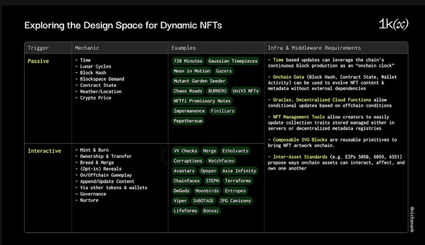425x245 pixels.
Task: Click the Nurture mechanic
Action: [x=89, y=200]
